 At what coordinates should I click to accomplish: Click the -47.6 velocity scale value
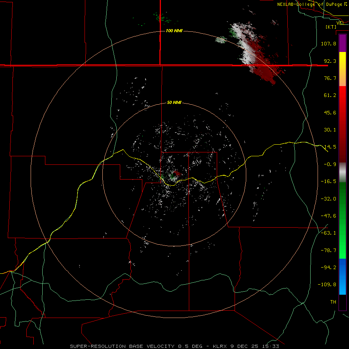coord(328,216)
